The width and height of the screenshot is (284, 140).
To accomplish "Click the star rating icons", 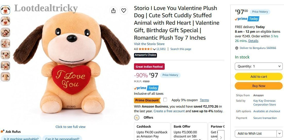I will tap(146, 49).
